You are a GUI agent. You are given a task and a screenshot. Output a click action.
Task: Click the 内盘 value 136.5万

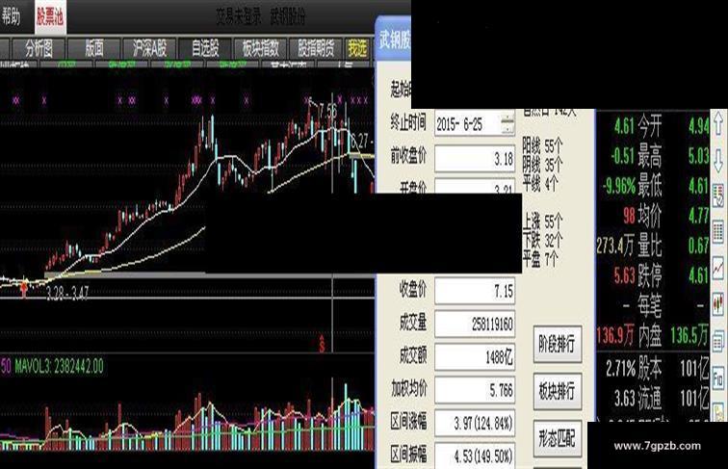[689, 336]
